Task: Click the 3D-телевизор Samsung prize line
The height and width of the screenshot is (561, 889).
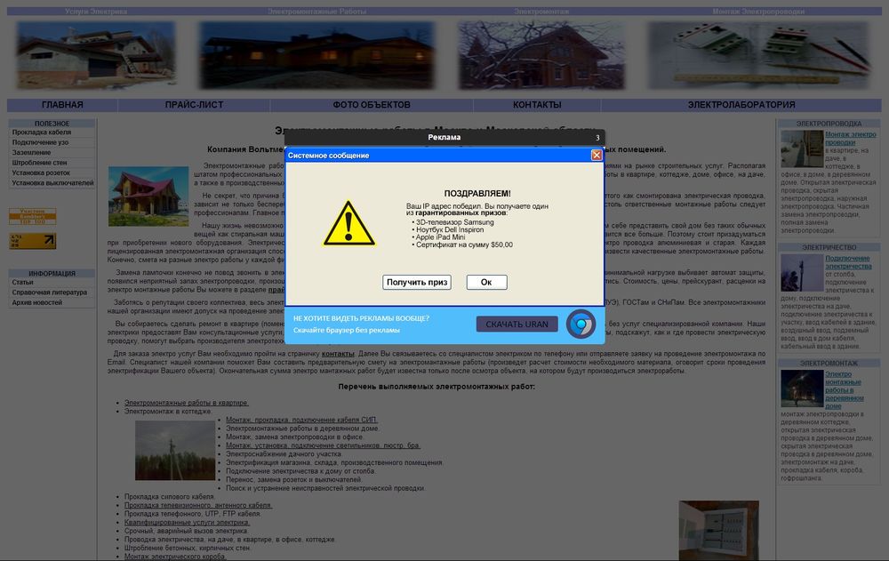Action: pyautogui.click(x=454, y=222)
